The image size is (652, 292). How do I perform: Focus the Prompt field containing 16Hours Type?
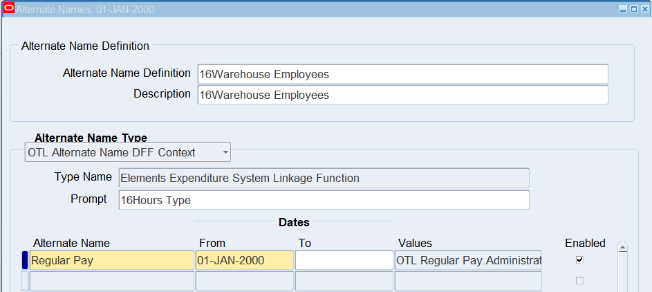(324, 200)
